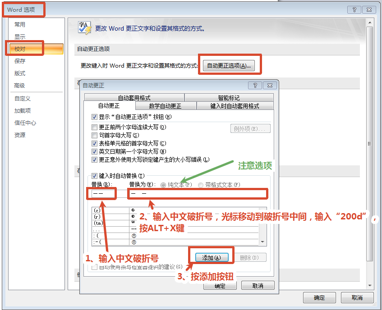Open the 版式 options category
Image resolution: width=382 pixels, height=310 pixels.
click(x=20, y=73)
